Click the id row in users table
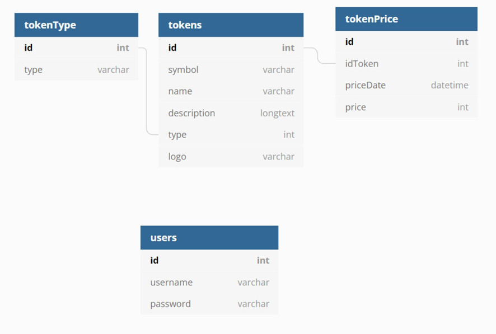Viewport: 496px width, 334px height. 209,260
